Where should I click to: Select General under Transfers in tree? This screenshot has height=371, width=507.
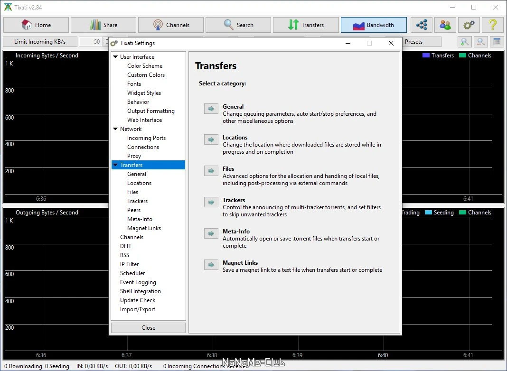tap(136, 174)
